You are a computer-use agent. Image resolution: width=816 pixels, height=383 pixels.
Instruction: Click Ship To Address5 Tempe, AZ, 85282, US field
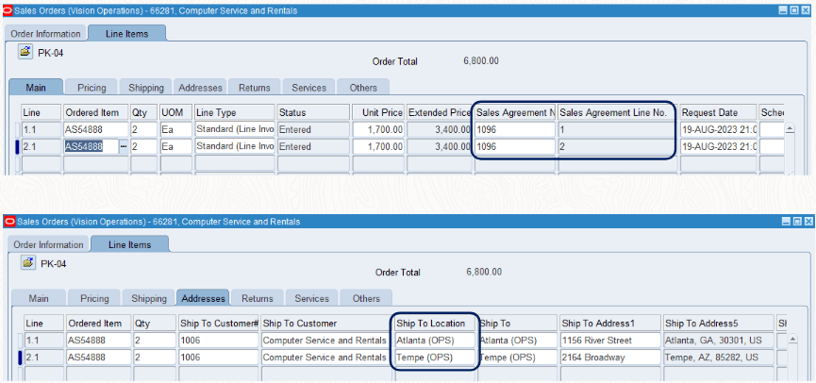718,358
